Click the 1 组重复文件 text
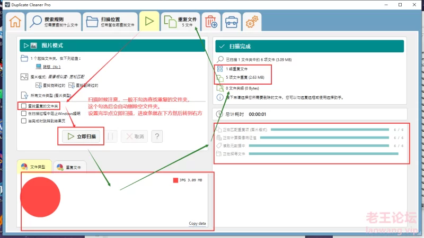The width and height of the screenshot is (424, 238). 236,69
